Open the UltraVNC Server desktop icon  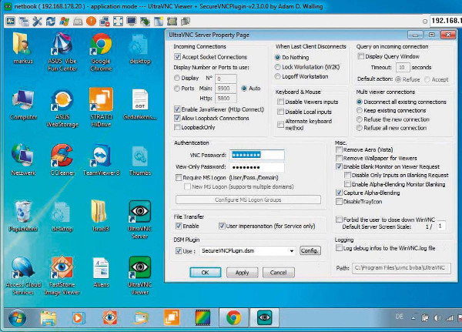pos(139,216)
